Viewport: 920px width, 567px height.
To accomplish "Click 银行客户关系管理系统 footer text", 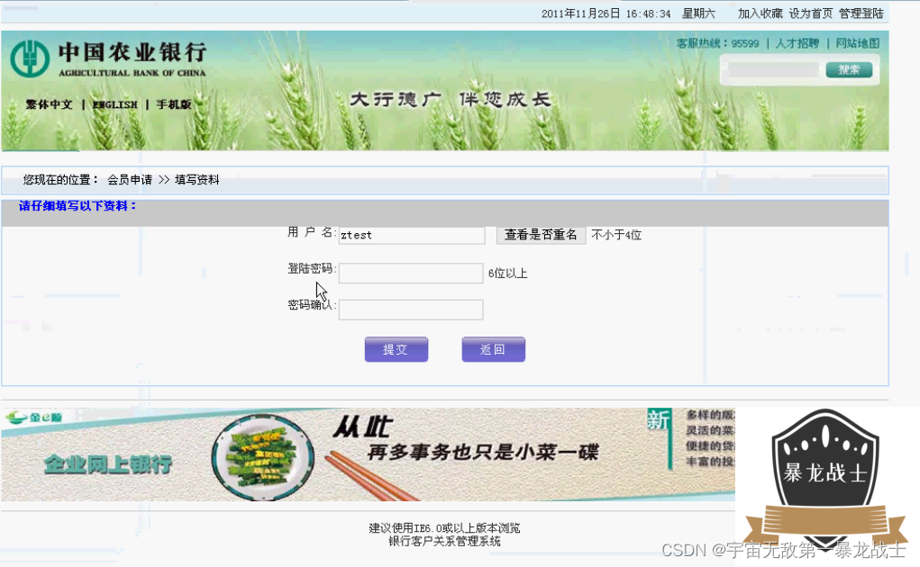I will point(444,541).
